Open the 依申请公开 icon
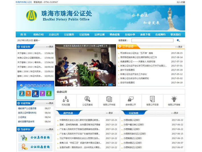Viewport: 202px width, 152px height. [x=131, y=101]
